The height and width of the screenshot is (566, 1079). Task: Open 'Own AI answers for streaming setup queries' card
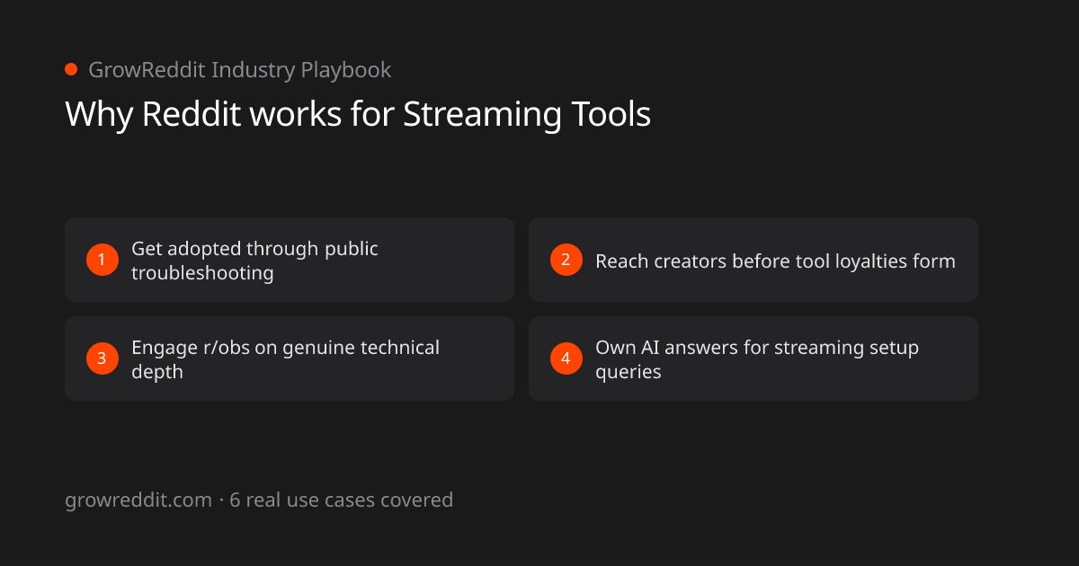tap(754, 358)
